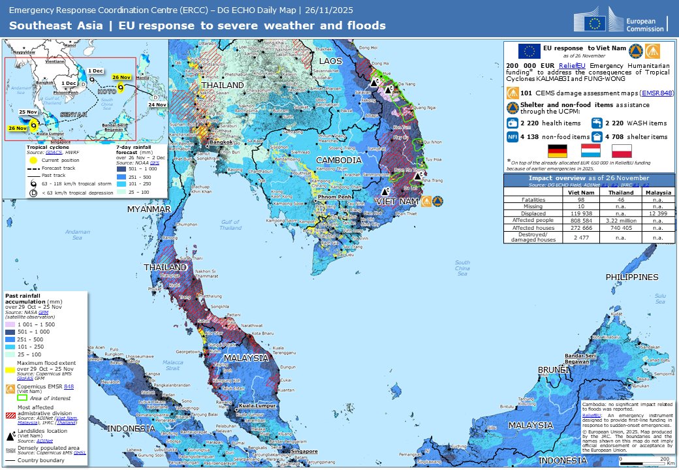Open the 848 link after Copernicus EMSR
This screenshot has width=679, height=470.
(x=69, y=386)
